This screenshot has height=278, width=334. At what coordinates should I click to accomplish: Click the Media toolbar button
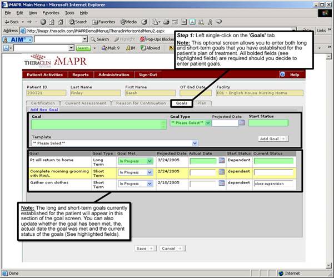pos(130,21)
